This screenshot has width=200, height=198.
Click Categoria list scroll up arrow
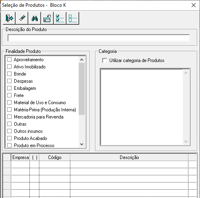tap(186, 73)
